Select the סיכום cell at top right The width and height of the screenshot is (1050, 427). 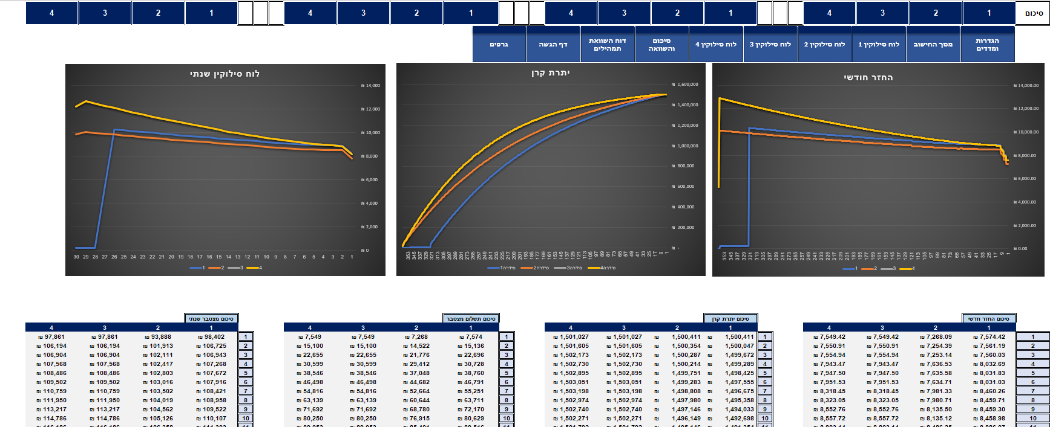1033,13
